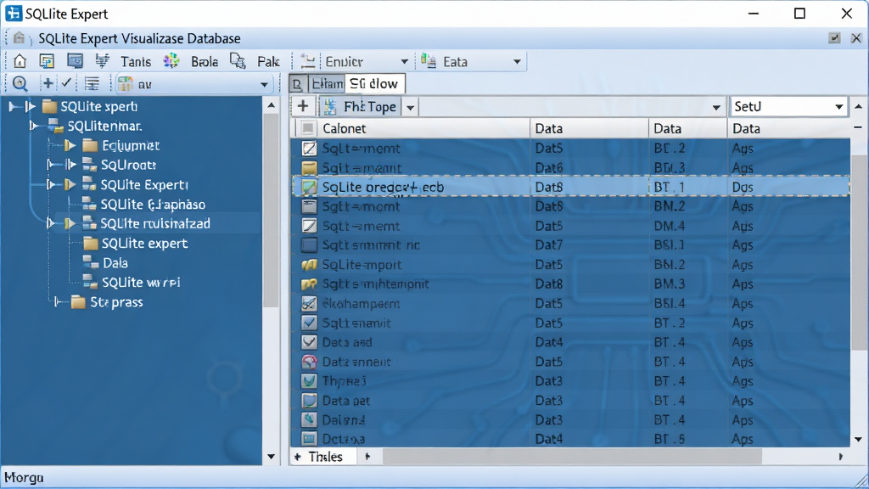
Task: Click the icon of row SQLite import
Action: coord(309,265)
